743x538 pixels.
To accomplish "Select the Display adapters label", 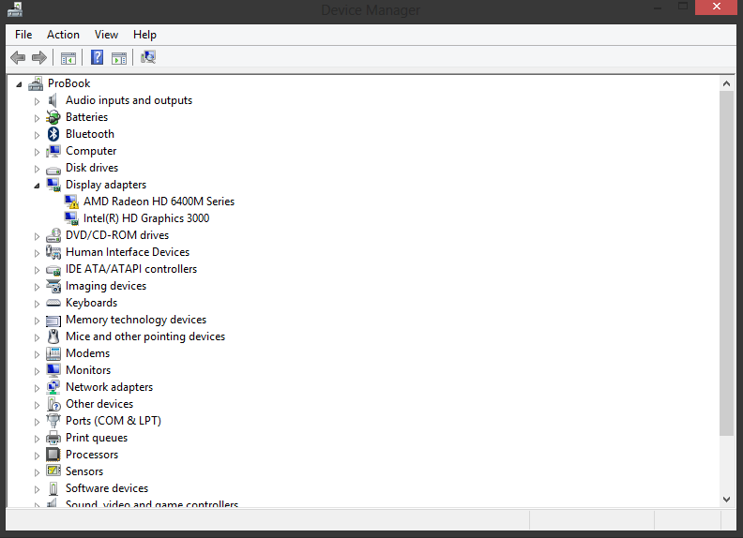I will [106, 185].
